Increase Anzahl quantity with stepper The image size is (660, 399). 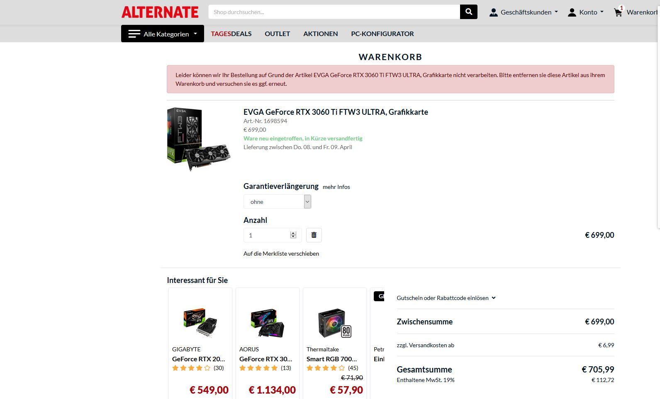click(293, 233)
